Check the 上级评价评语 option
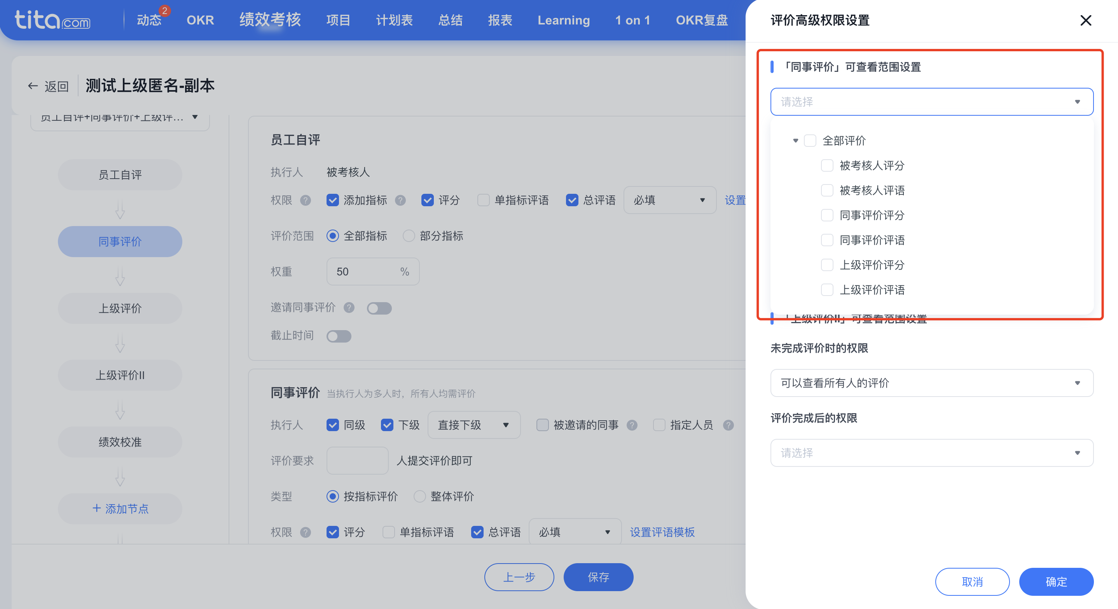The width and height of the screenshot is (1118, 609). tap(827, 290)
